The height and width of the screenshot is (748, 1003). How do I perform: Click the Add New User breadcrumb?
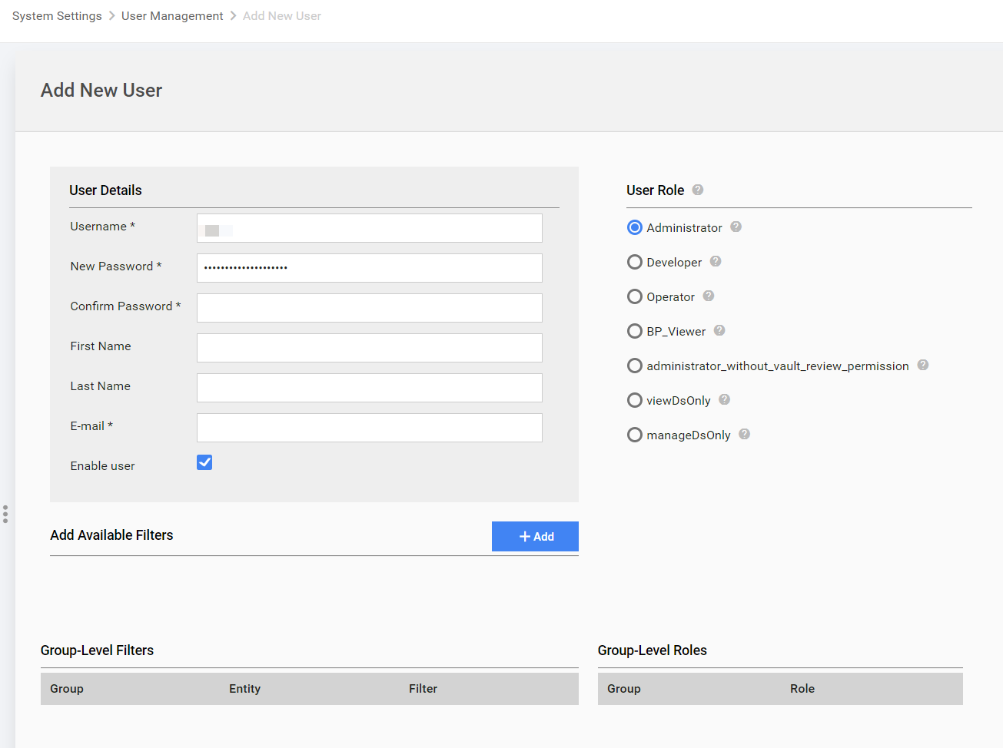pos(282,16)
